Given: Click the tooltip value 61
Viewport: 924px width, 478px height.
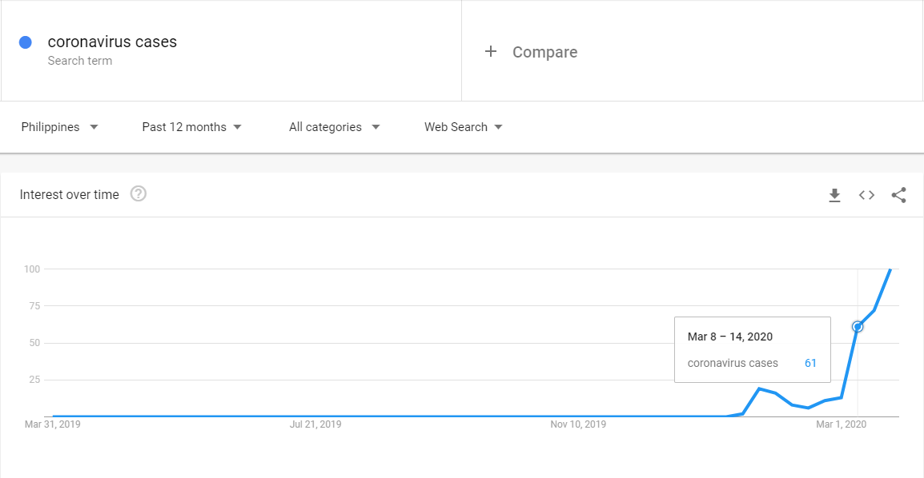Looking at the screenshot, I should pyautogui.click(x=810, y=363).
